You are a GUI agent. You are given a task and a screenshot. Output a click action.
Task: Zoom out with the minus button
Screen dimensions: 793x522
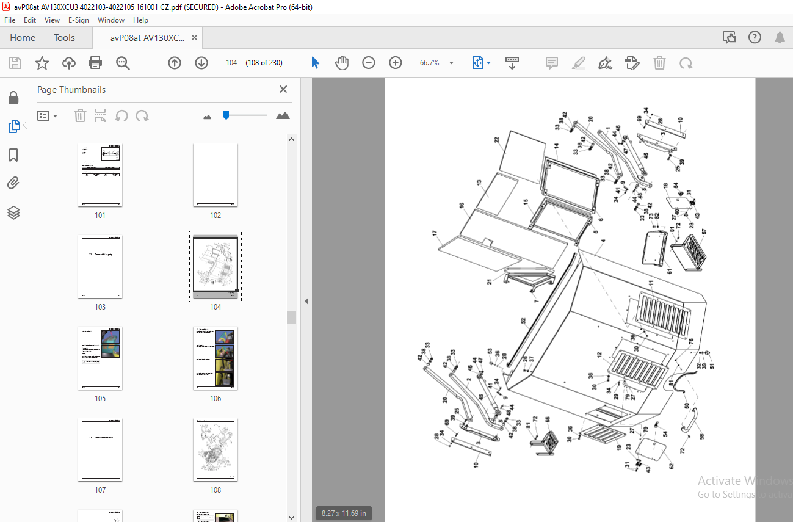pyautogui.click(x=369, y=63)
